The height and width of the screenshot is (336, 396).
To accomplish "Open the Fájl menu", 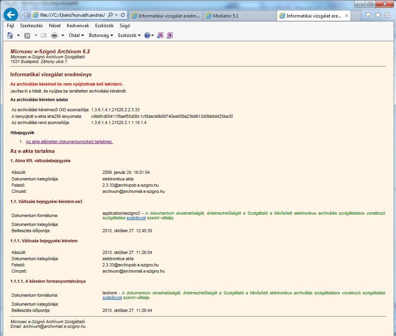I will 10,26.
